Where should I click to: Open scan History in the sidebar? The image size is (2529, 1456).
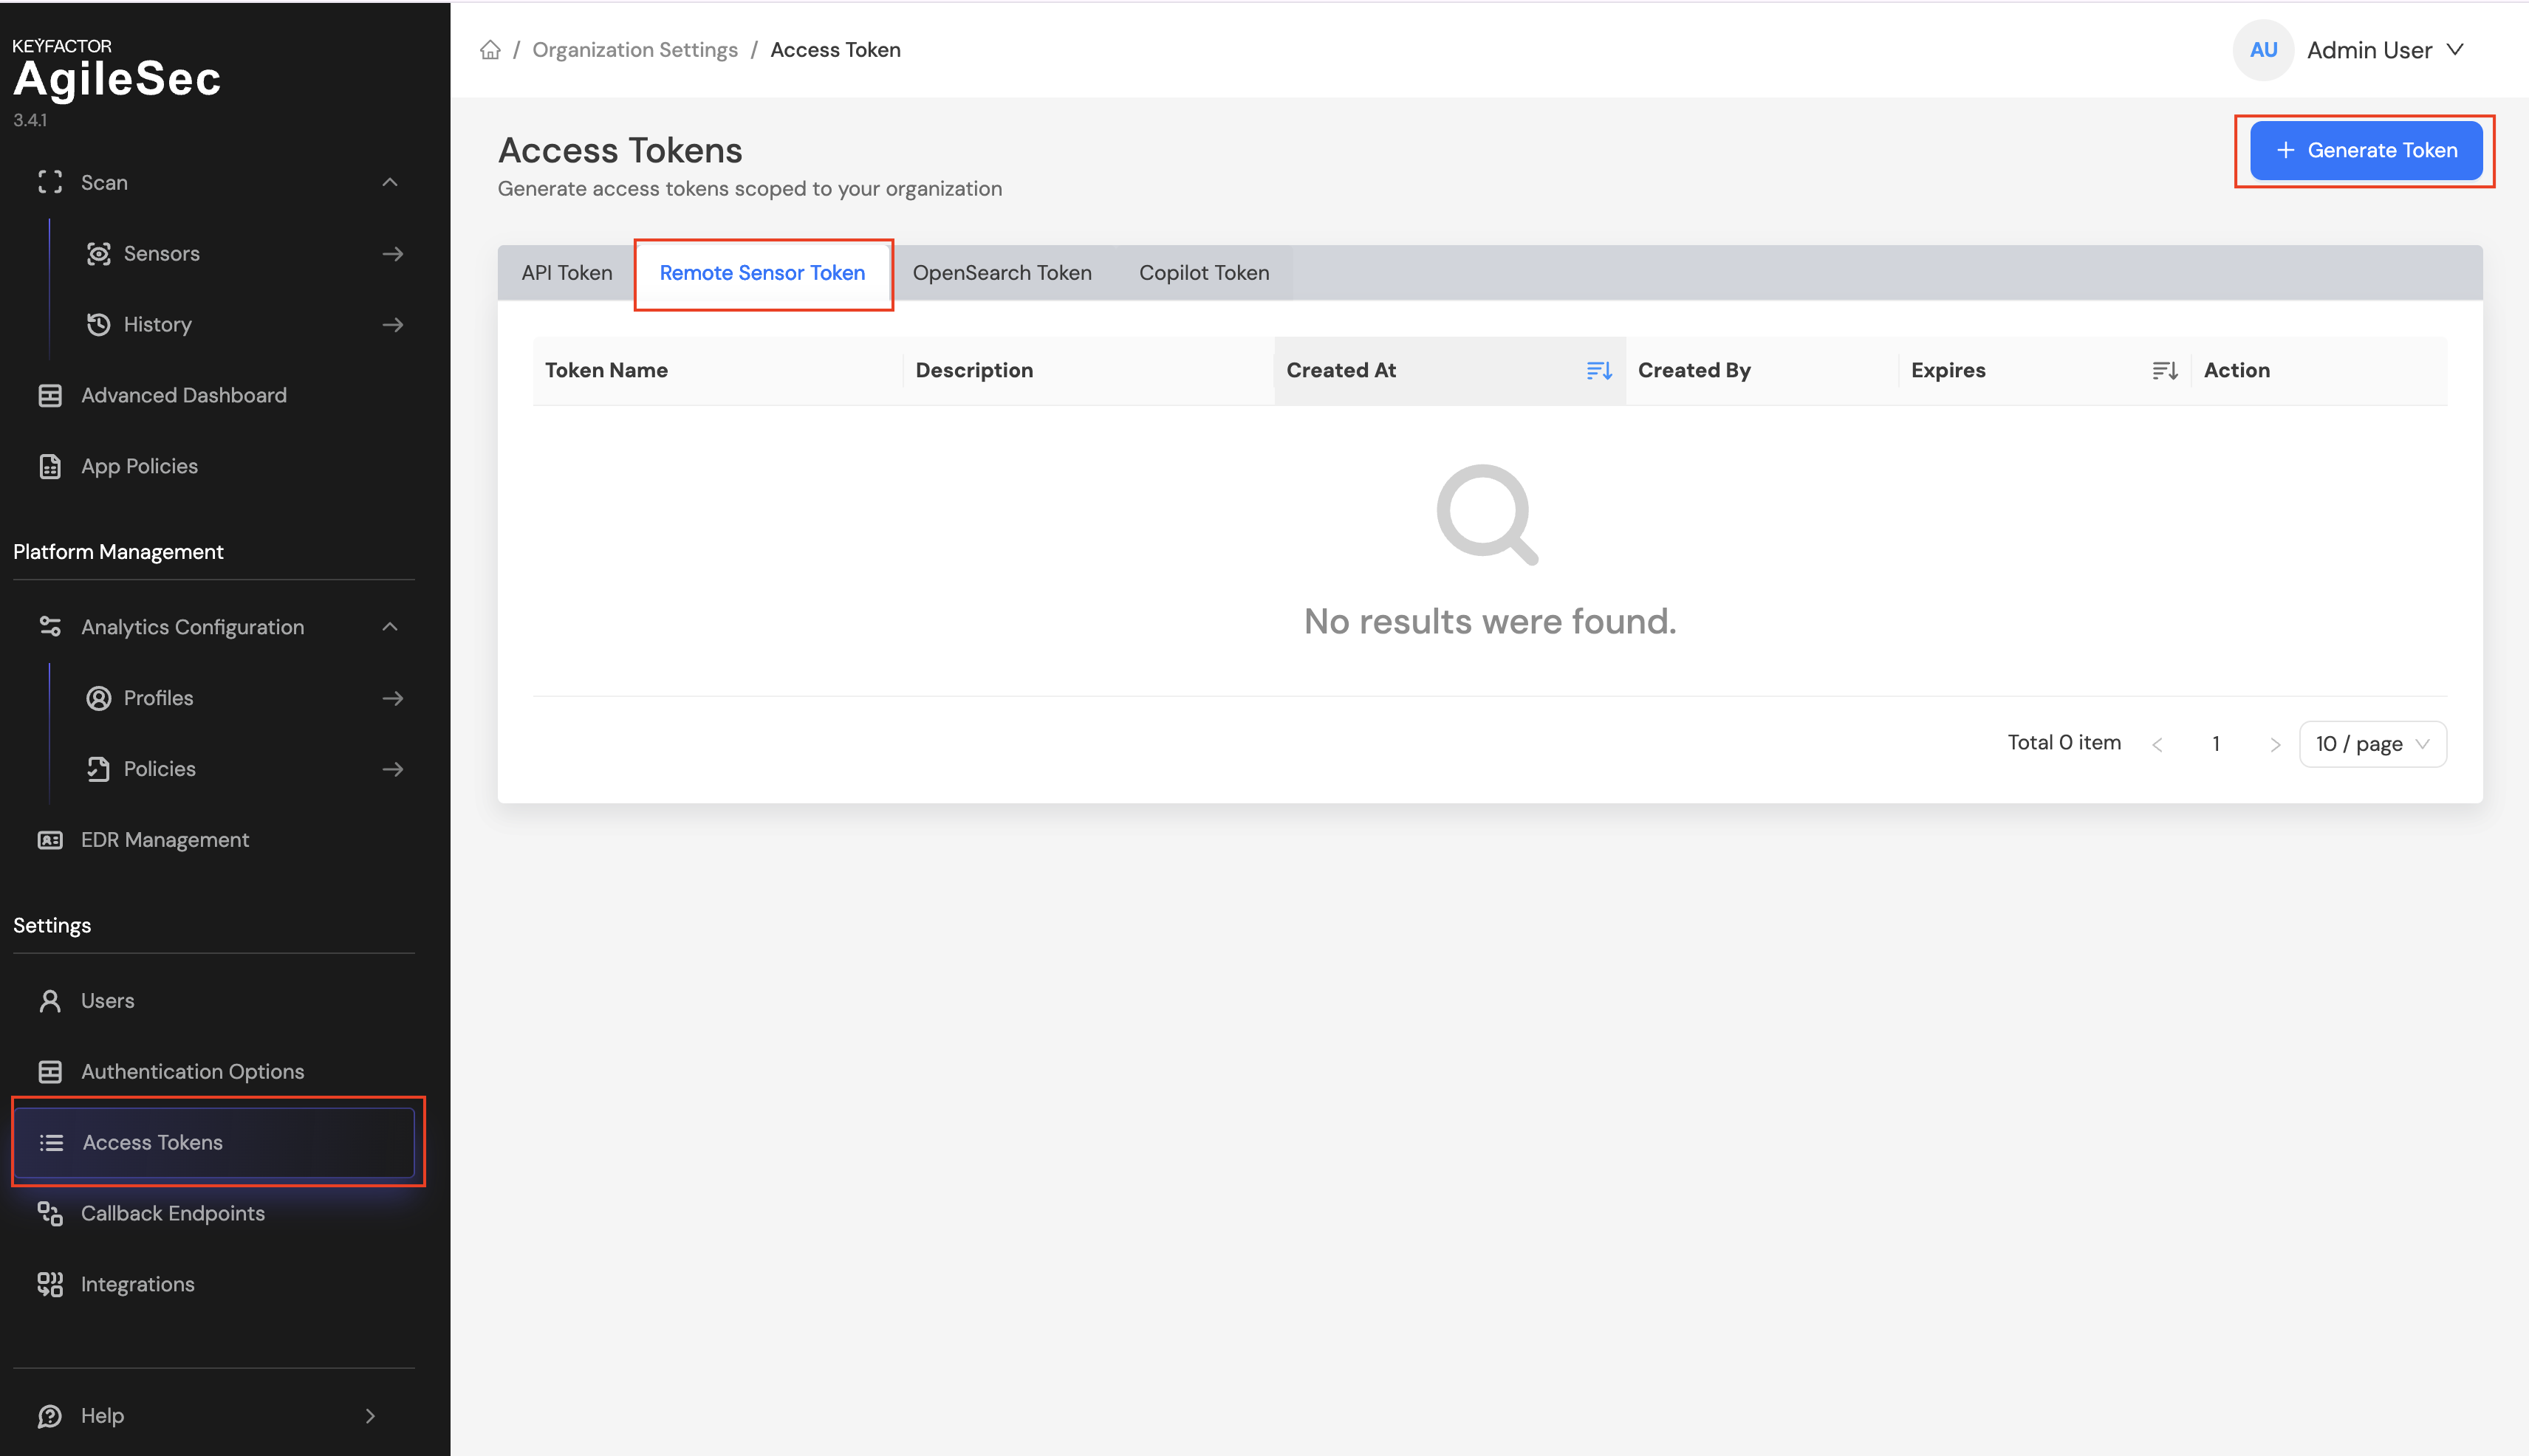[x=157, y=325]
